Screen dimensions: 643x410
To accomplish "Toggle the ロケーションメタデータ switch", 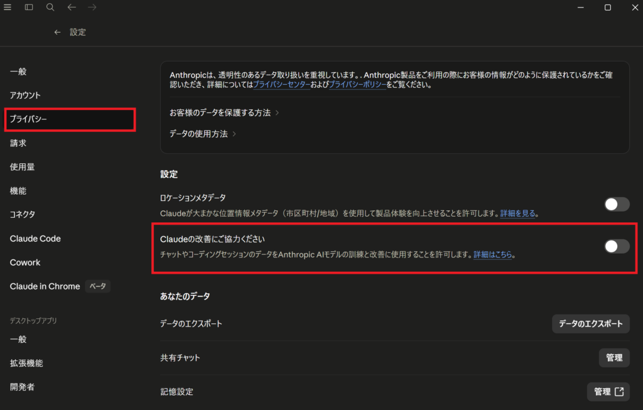I will click(x=617, y=204).
